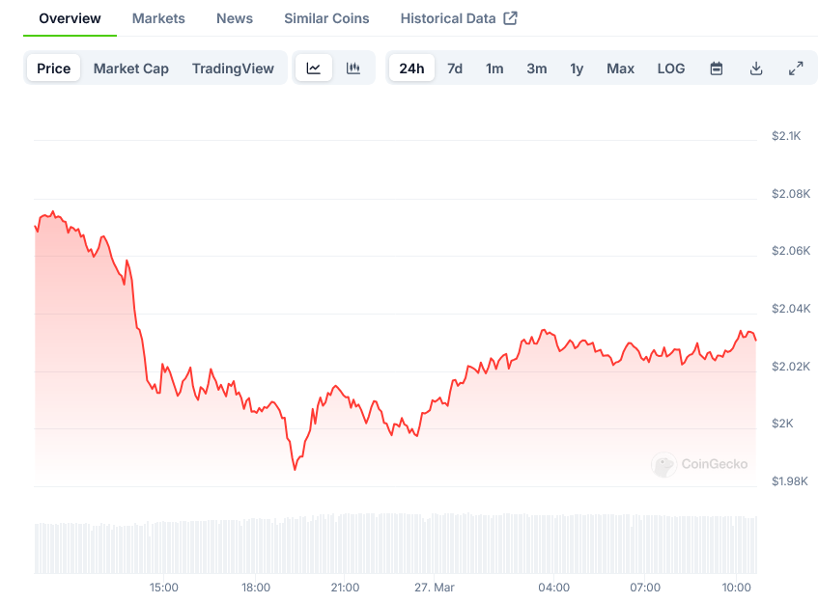
Task: Click the $2.08K price axis label
Action: tap(791, 194)
